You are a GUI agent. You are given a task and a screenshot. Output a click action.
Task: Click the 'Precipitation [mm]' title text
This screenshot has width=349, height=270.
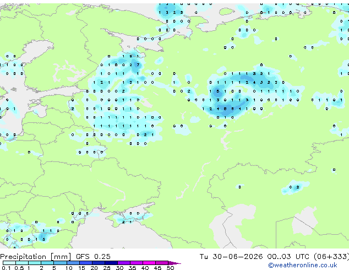(x=36, y=257)
